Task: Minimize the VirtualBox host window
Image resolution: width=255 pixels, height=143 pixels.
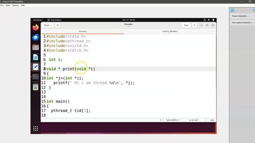Action: [x=241, y=2]
